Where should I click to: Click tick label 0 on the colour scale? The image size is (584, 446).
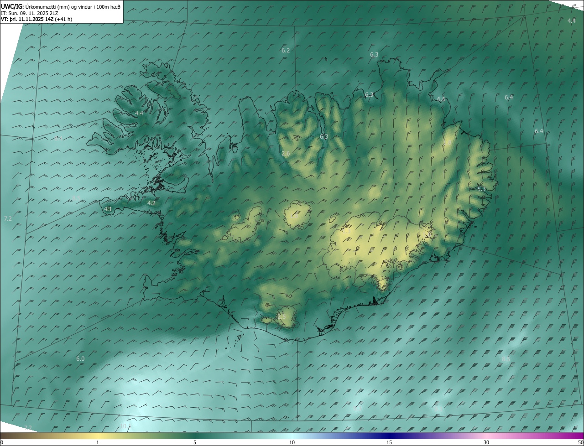2,442
